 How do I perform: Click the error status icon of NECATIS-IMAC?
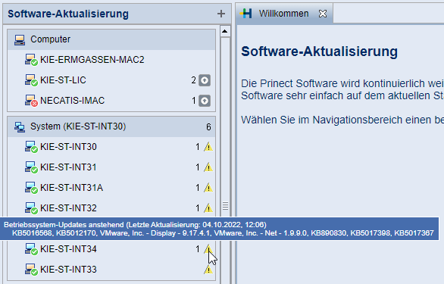point(31,101)
